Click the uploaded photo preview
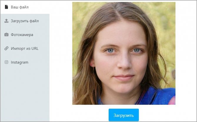Image resolution: width=197 pixels, height=122 pixels. pos(124,53)
